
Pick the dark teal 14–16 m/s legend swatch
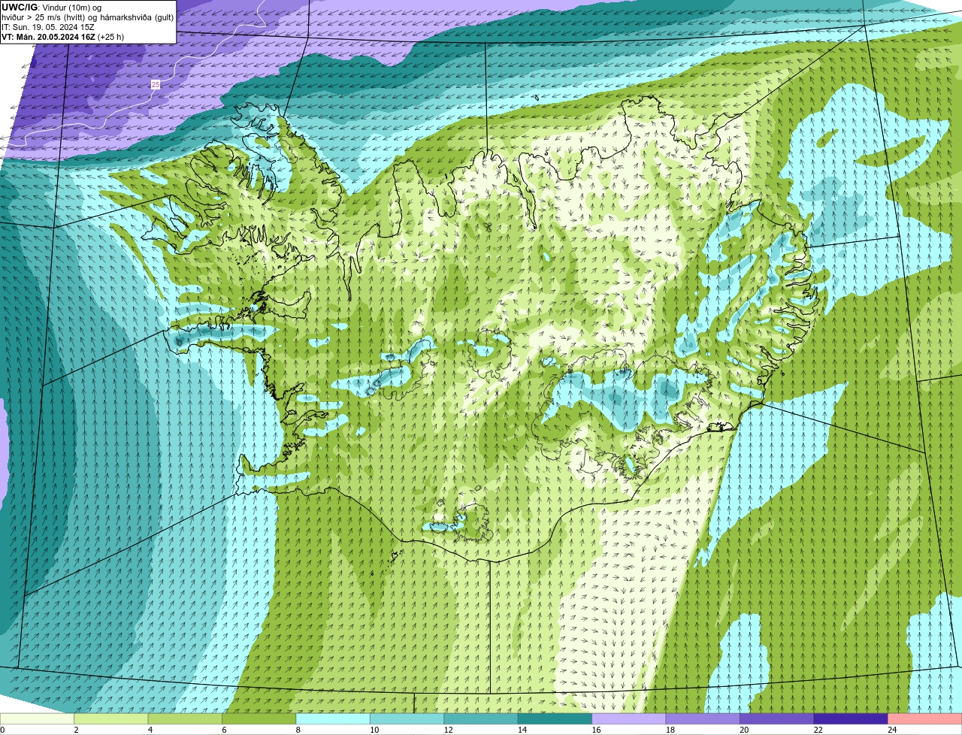(555, 718)
